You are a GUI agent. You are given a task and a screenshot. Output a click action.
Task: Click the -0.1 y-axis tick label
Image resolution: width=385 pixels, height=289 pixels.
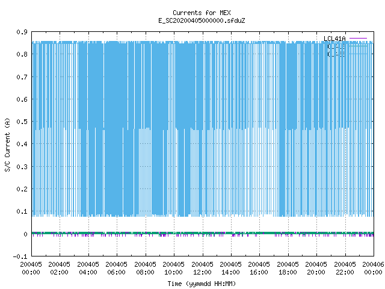tap(20, 256)
